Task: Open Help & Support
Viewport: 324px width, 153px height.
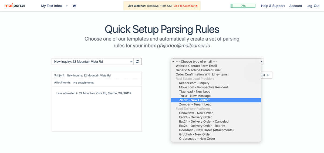Action: tap(273, 6)
